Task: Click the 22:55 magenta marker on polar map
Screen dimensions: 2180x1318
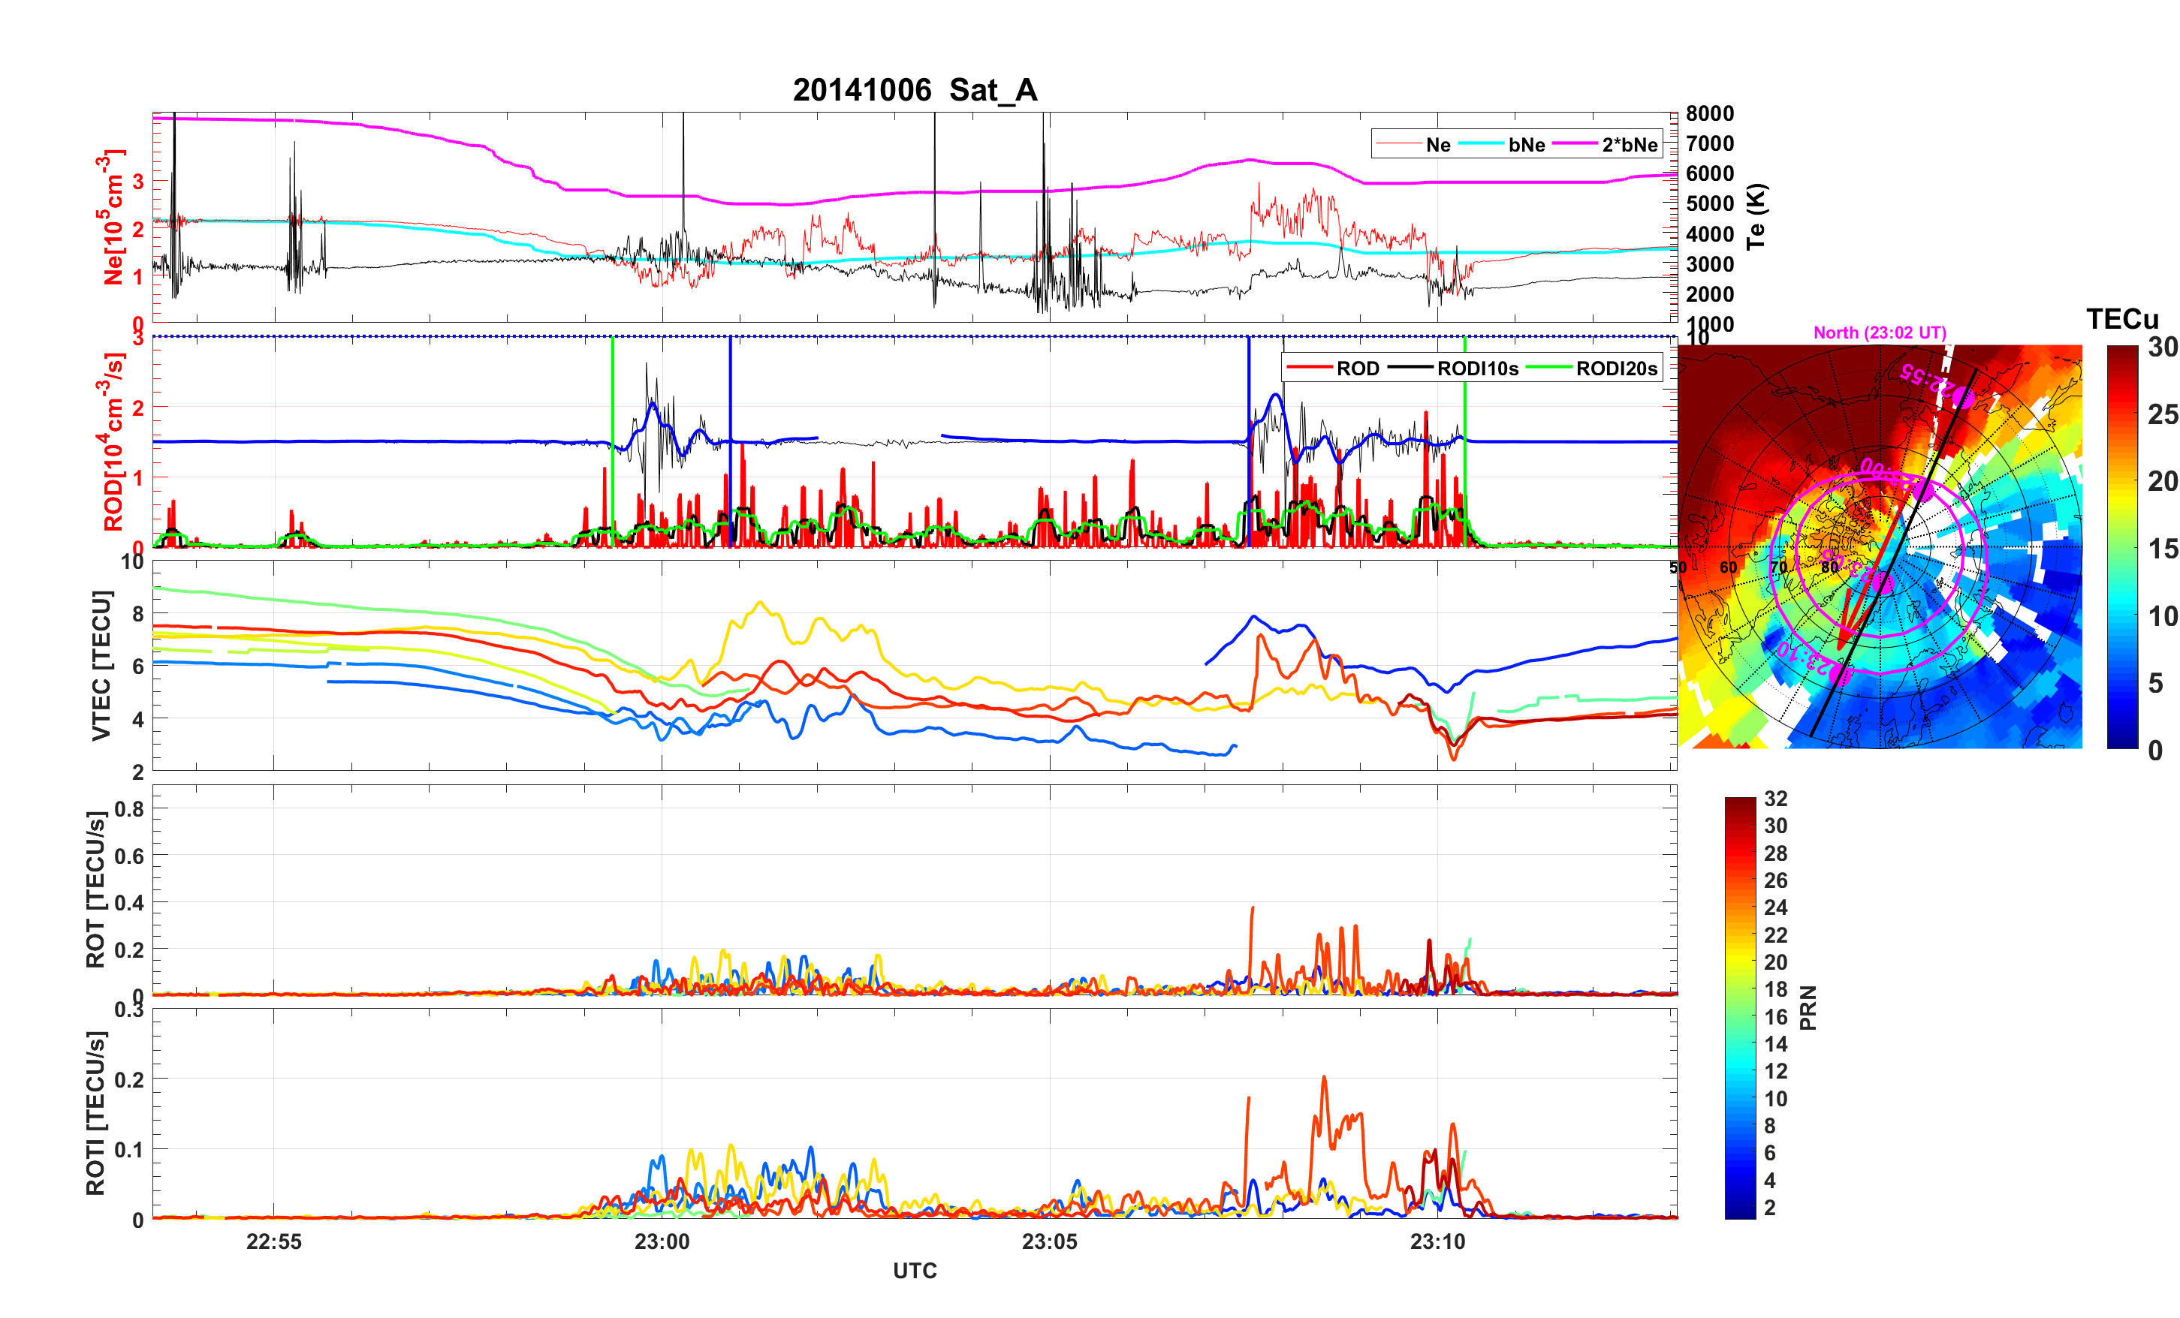Action: (1962, 397)
